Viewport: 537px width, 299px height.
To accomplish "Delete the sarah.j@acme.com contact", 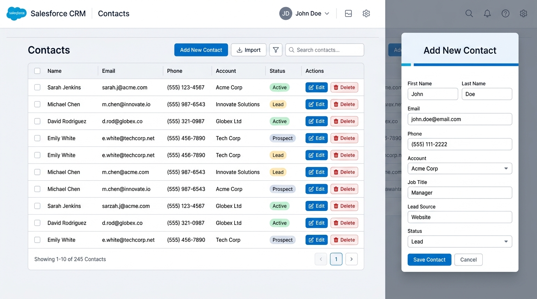I will (344, 87).
